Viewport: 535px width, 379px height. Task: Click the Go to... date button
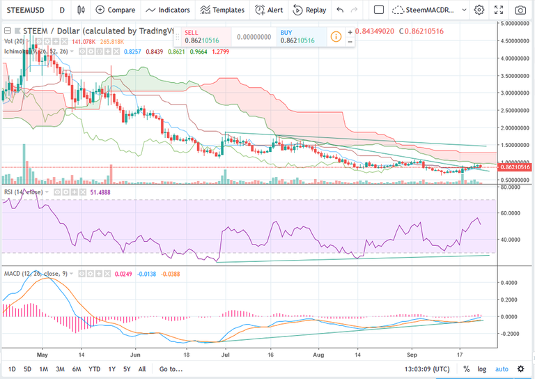coord(171,369)
